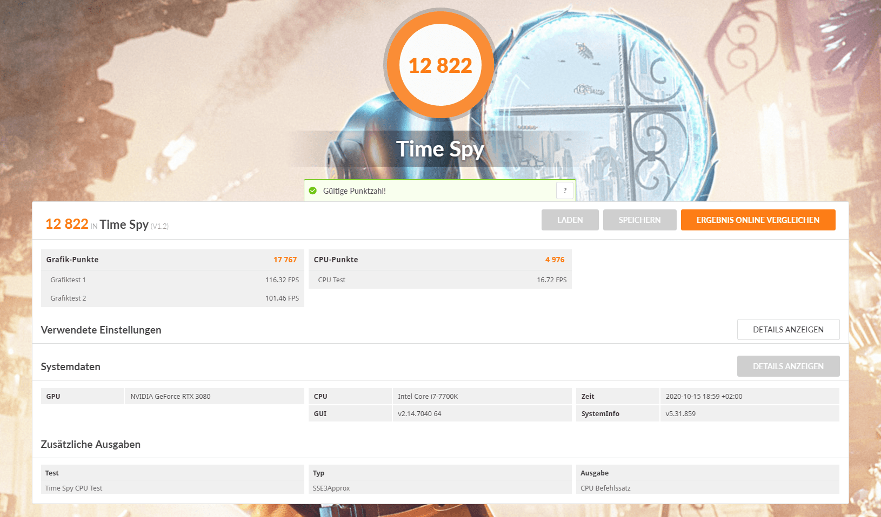Click the 116.32 FPS value

tap(282, 280)
